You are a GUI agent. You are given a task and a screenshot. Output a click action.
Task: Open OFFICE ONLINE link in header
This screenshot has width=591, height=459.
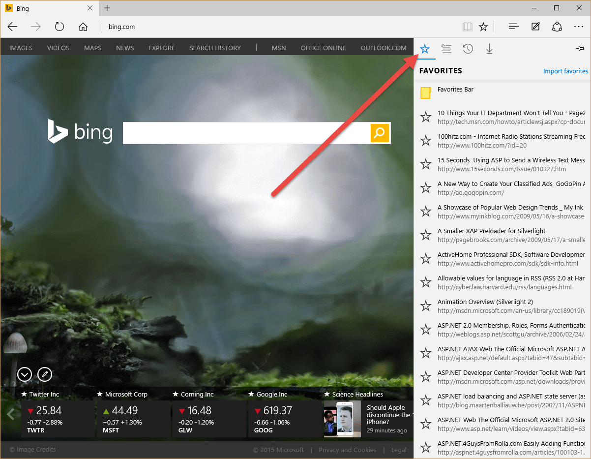324,48
